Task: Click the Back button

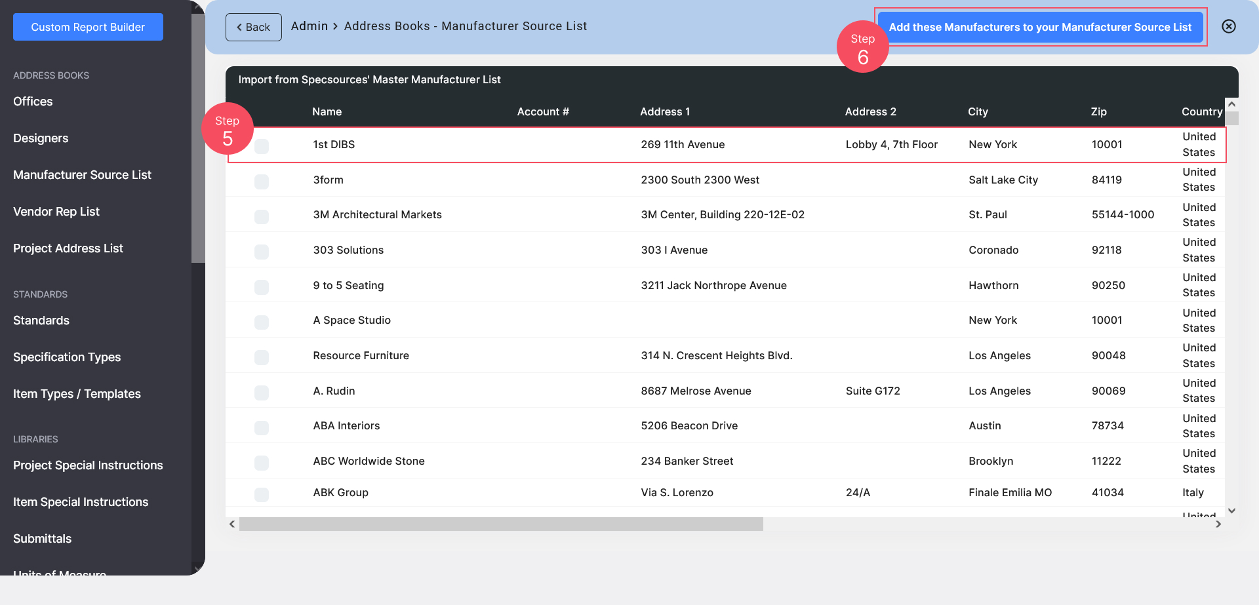Action: [254, 27]
